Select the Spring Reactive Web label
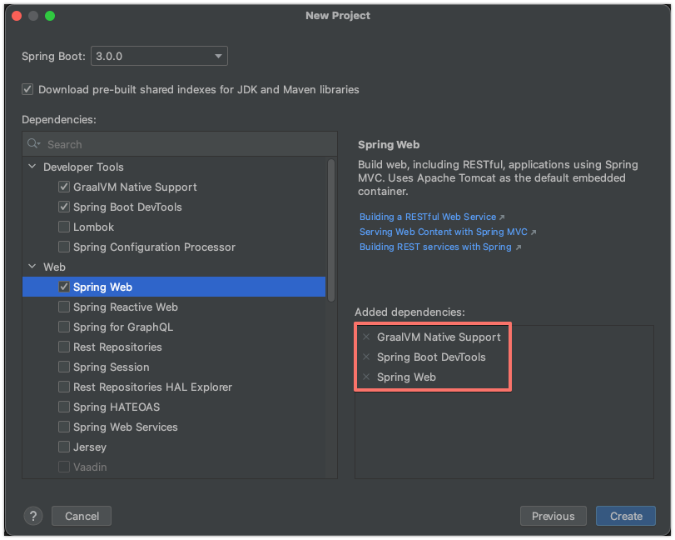Screen dimensions: 675x540 126,307
